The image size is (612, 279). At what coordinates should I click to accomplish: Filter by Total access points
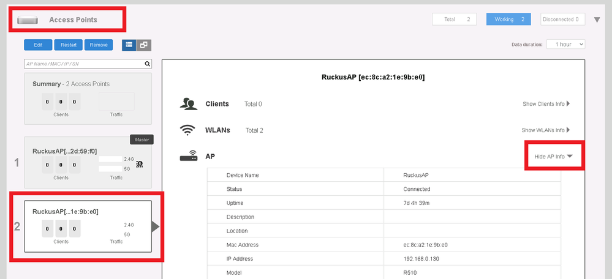click(455, 20)
